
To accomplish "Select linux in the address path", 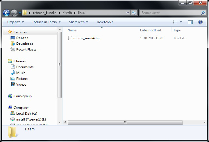I will point(81,13).
